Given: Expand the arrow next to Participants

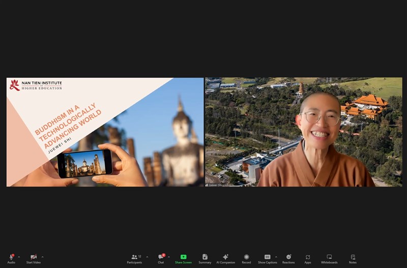Looking at the screenshot, I should click(148, 257).
